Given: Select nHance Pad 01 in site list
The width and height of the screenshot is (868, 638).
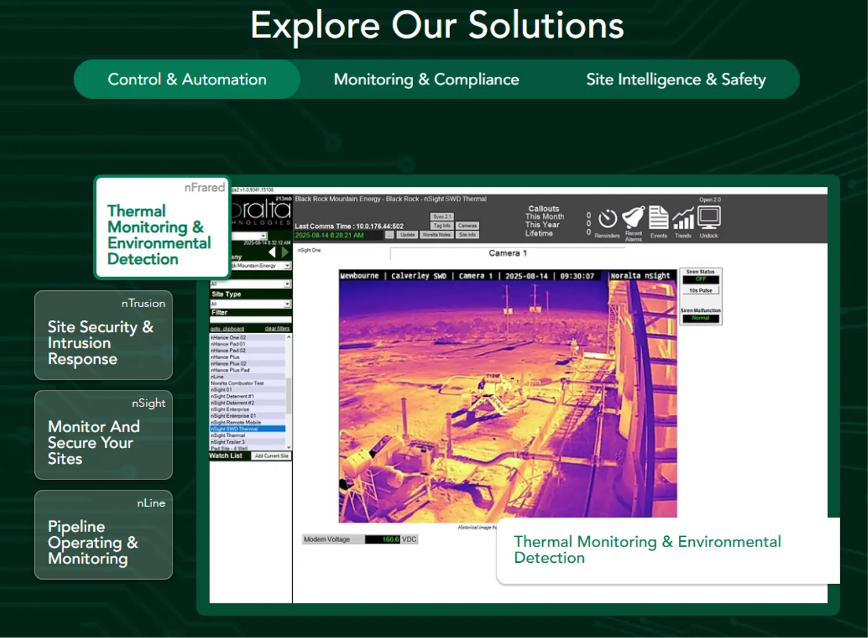Looking at the screenshot, I should click(248, 344).
